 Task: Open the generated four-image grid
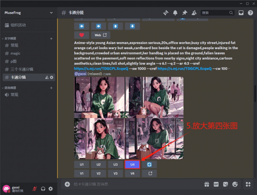129,118
